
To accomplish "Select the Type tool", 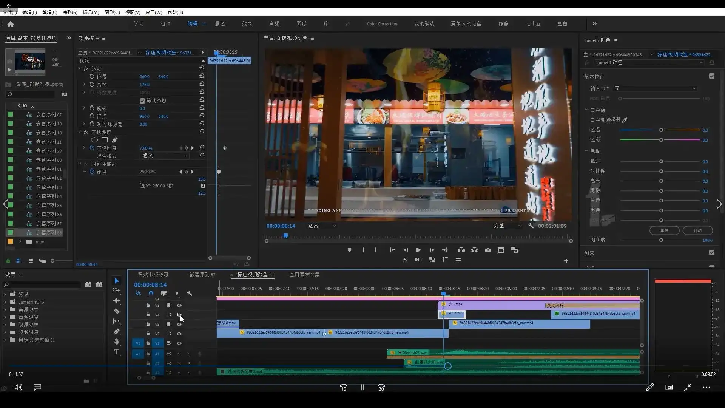I will tap(117, 352).
